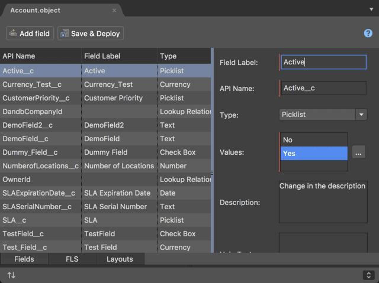The height and width of the screenshot is (283, 379).
Task: Select the TestField__c row
Action: 105,233
